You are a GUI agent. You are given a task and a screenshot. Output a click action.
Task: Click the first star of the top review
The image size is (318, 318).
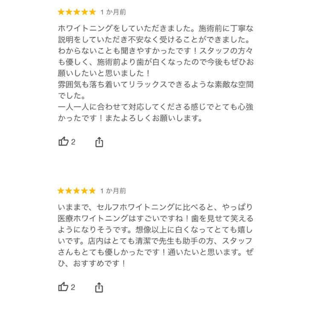click(x=61, y=12)
